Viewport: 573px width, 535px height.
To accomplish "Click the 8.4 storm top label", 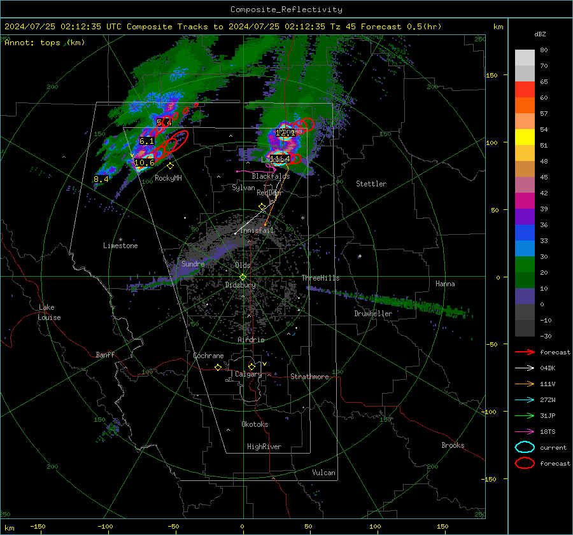I will tap(101, 179).
